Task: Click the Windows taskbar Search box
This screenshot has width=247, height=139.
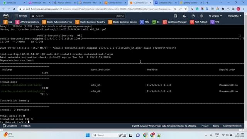Action: 109,135
